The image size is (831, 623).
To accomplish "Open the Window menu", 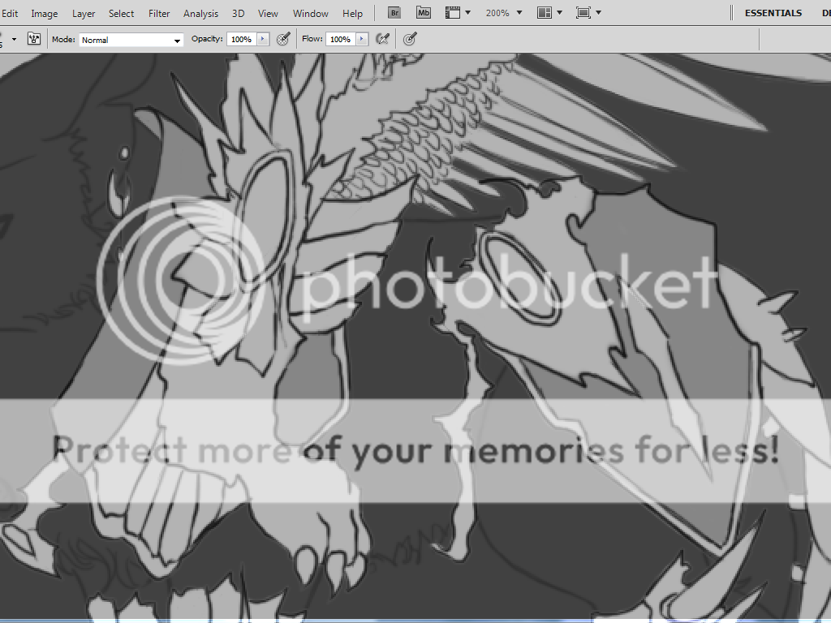I will 311,14.
